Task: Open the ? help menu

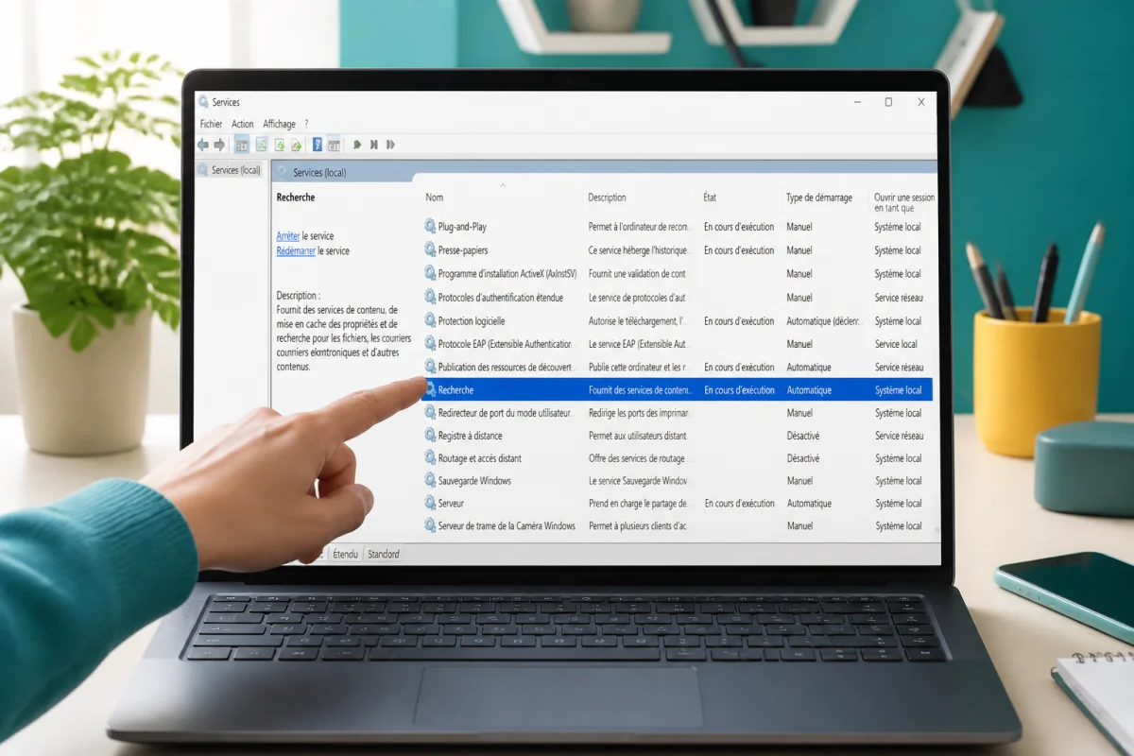Action: point(306,124)
